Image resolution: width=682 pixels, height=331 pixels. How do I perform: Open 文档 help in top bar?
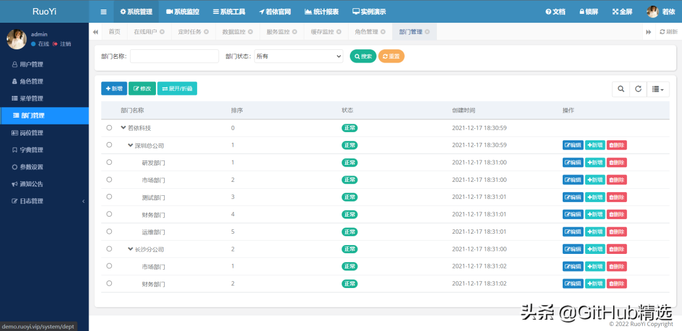[556, 12]
